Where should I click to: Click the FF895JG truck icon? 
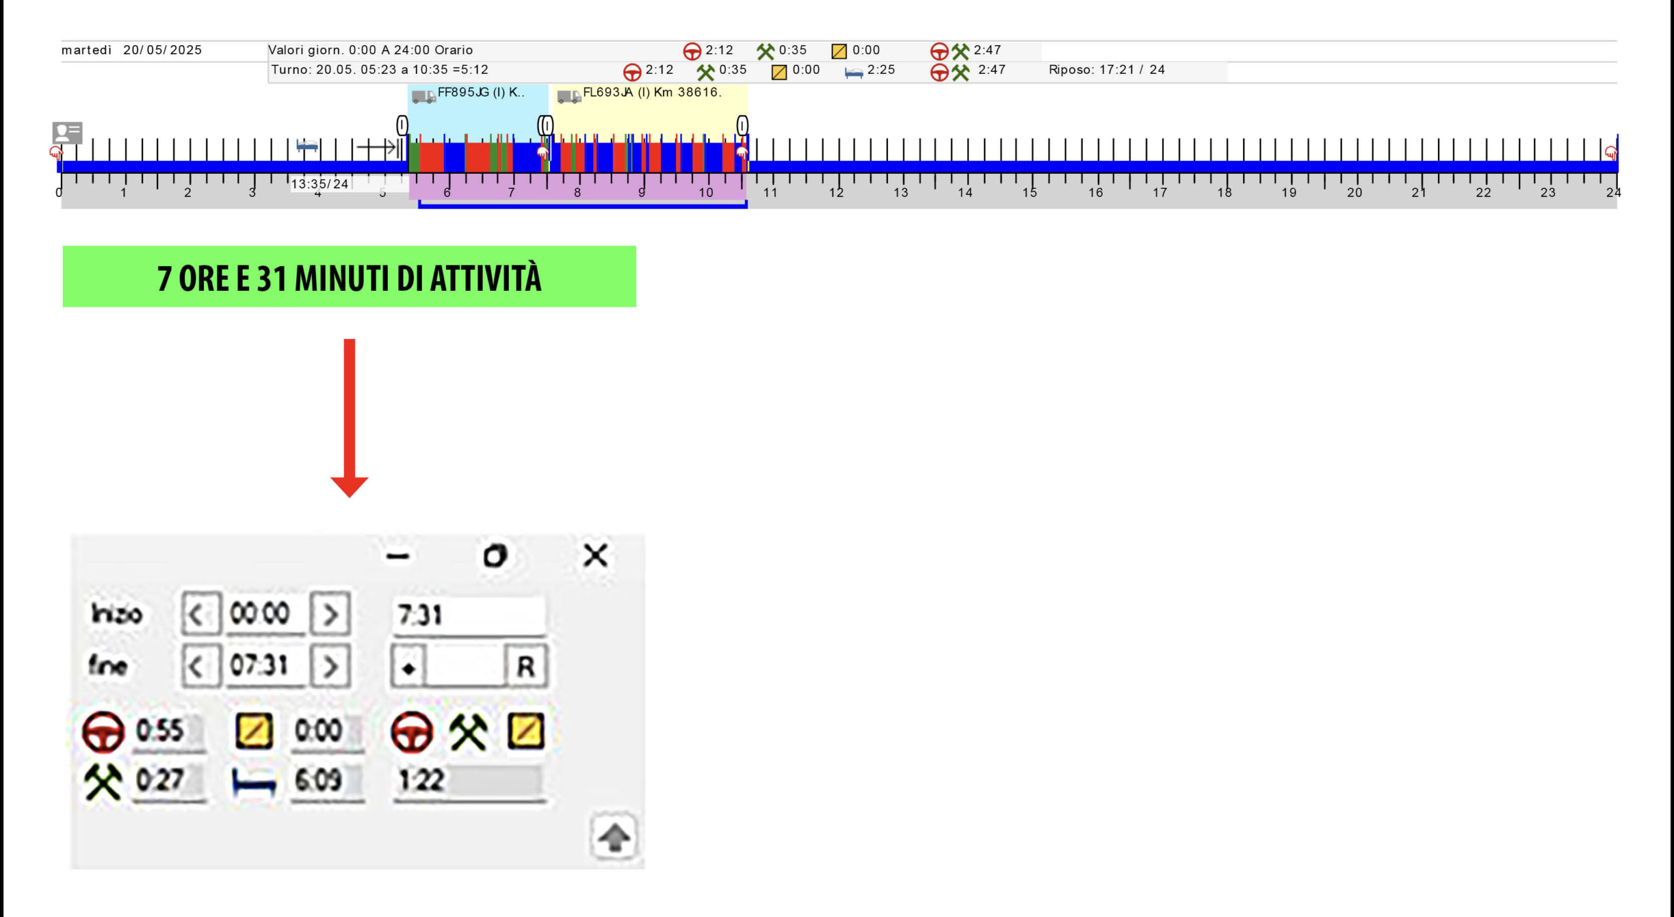coord(423,97)
